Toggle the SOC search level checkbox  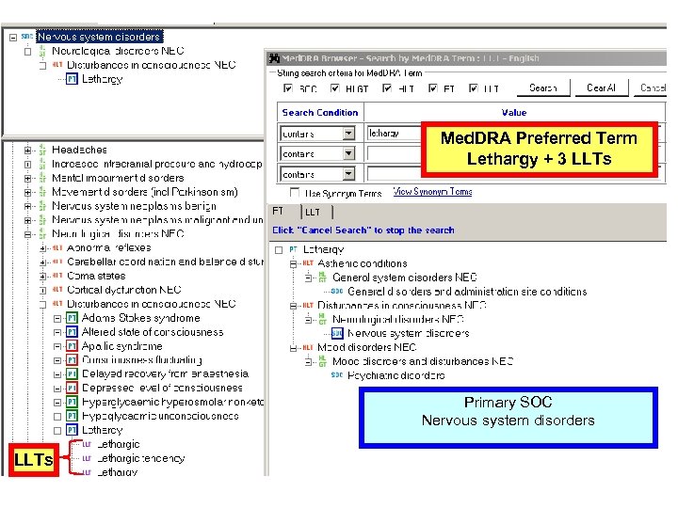[x=287, y=88]
